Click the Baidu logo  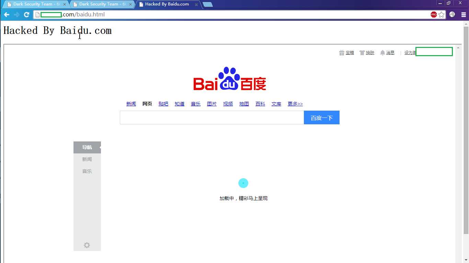pos(230,79)
